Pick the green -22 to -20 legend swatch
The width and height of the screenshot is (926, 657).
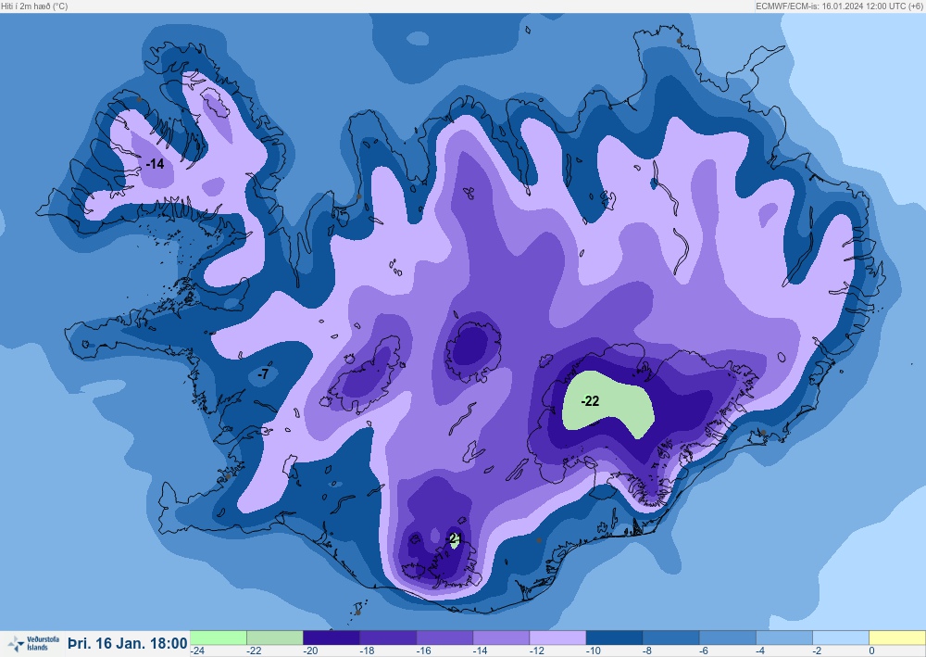click(275, 638)
